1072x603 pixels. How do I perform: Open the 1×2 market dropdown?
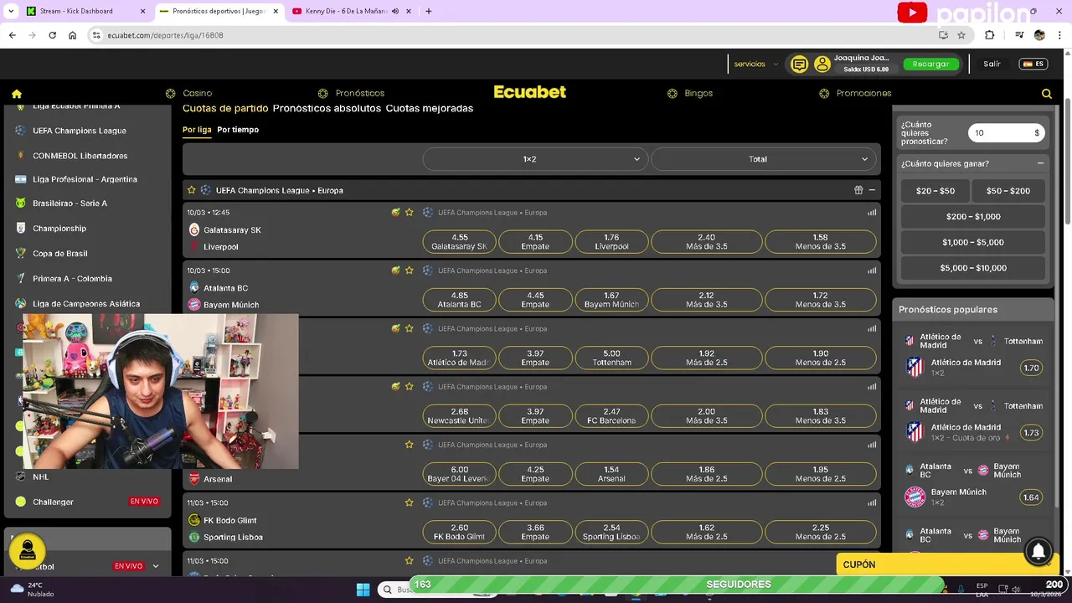535,159
